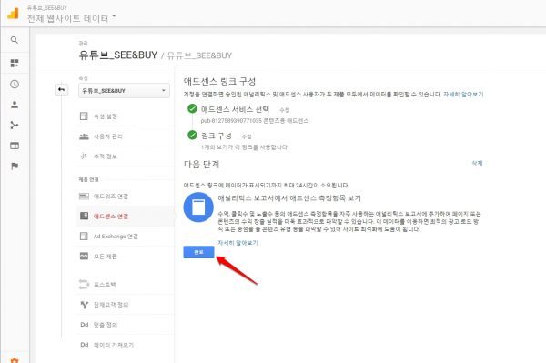Open the Customization dashboards sidebar icon
Viewport: 546px width, 363px height.
[x=15, y=63]
